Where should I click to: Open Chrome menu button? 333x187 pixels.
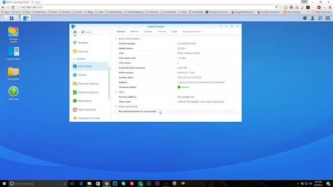(330, 7)
